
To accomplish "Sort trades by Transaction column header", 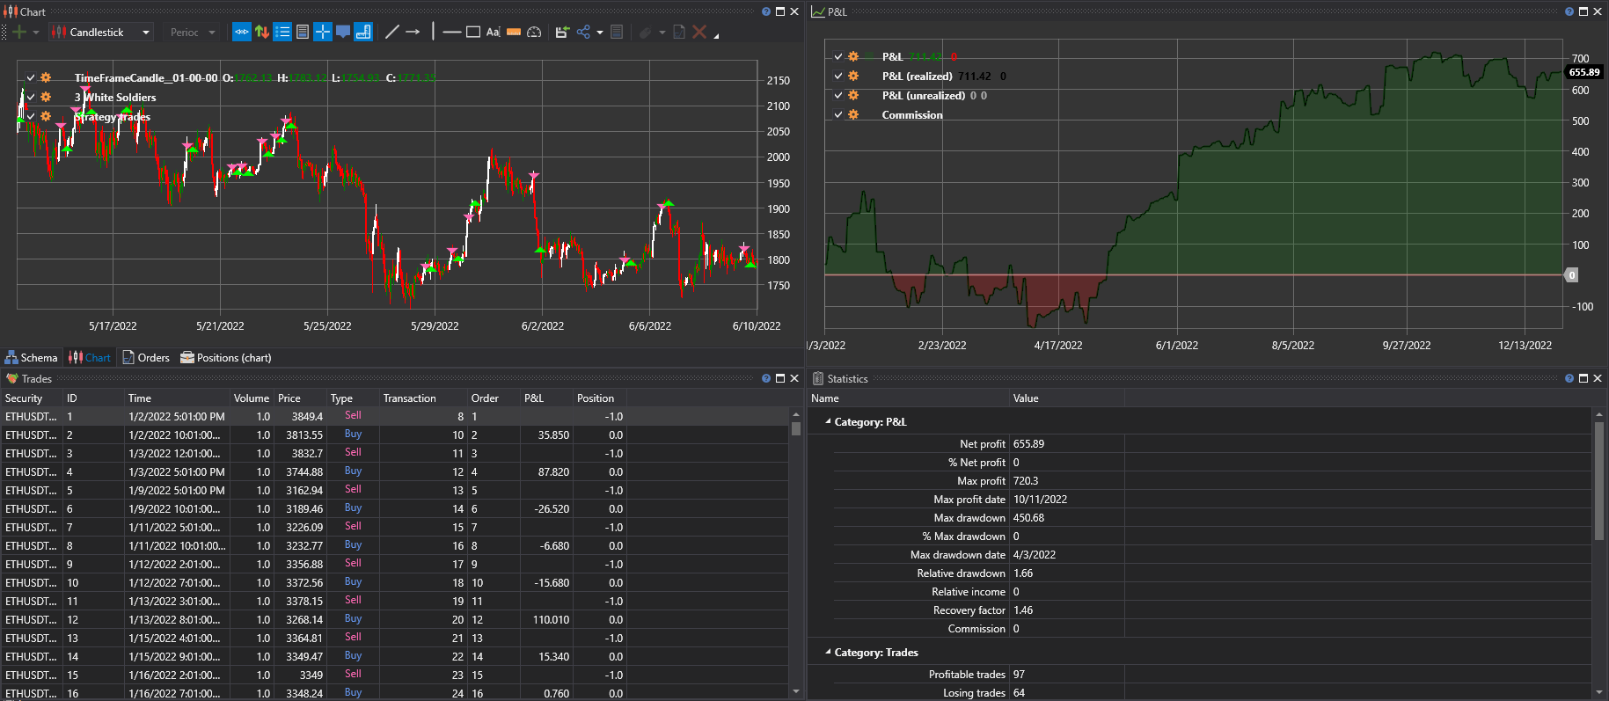I will 423,398.
